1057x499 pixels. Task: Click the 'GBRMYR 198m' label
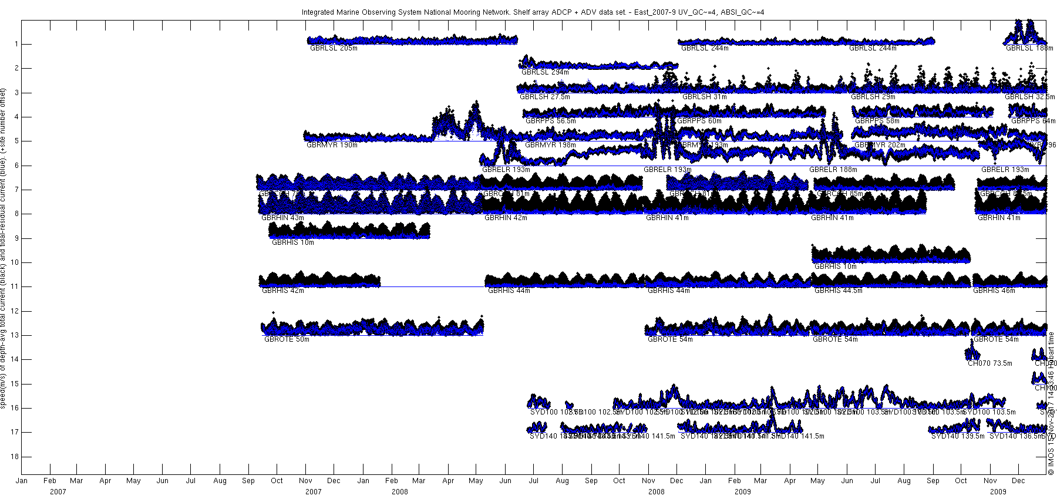coord(550,145)
